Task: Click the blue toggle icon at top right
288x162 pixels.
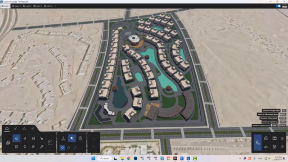Action: point(278,6)
